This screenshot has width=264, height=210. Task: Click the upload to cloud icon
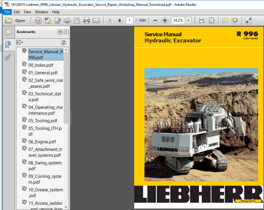[67, 21]
